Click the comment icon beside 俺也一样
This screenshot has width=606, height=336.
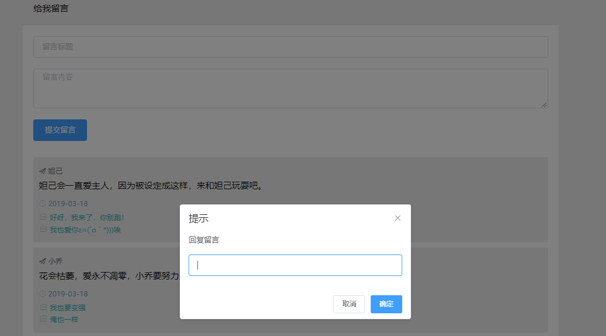[x=43, y=319]
